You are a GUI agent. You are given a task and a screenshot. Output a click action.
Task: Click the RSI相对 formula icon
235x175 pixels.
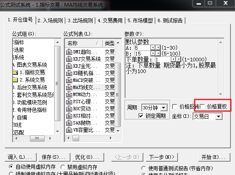click(69, 116)
